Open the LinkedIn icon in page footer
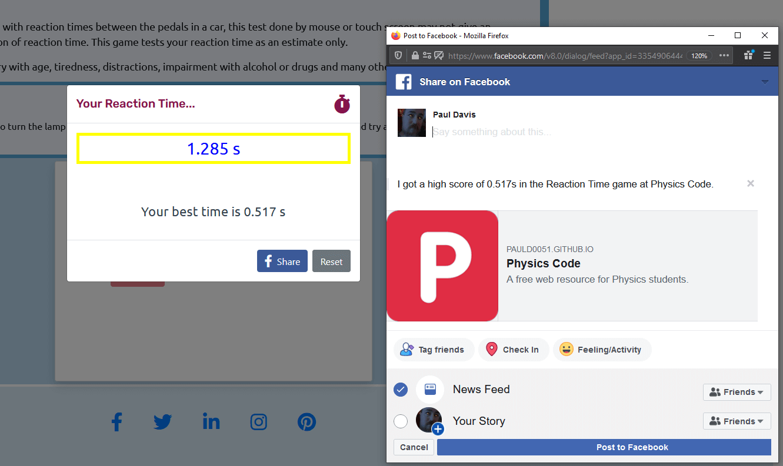Image resolution: width=783 pixels, height=466 pixels. coord(211,421)
